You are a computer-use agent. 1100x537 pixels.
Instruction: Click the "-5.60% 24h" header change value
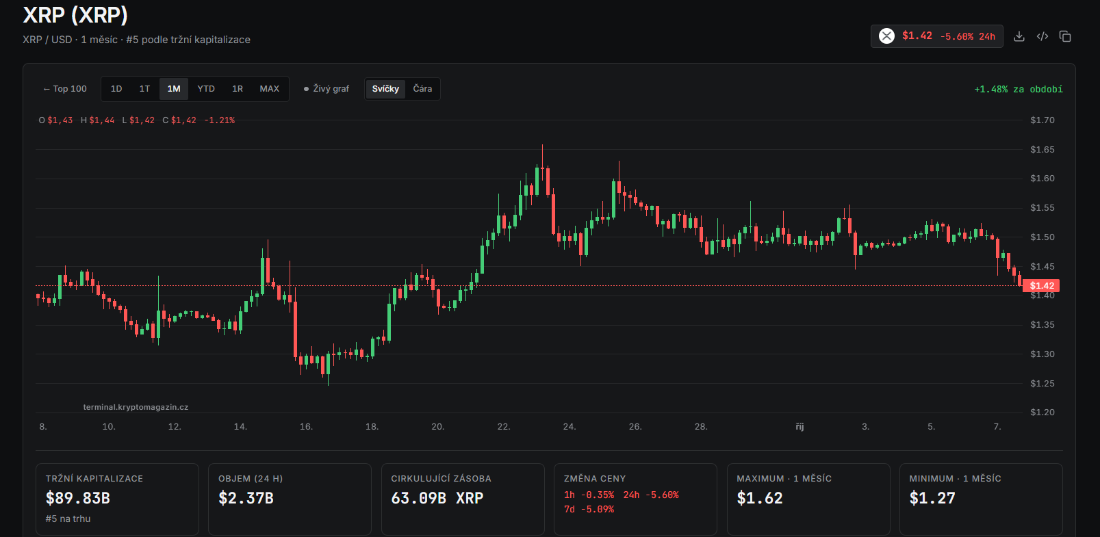click(x=968, y=36)
